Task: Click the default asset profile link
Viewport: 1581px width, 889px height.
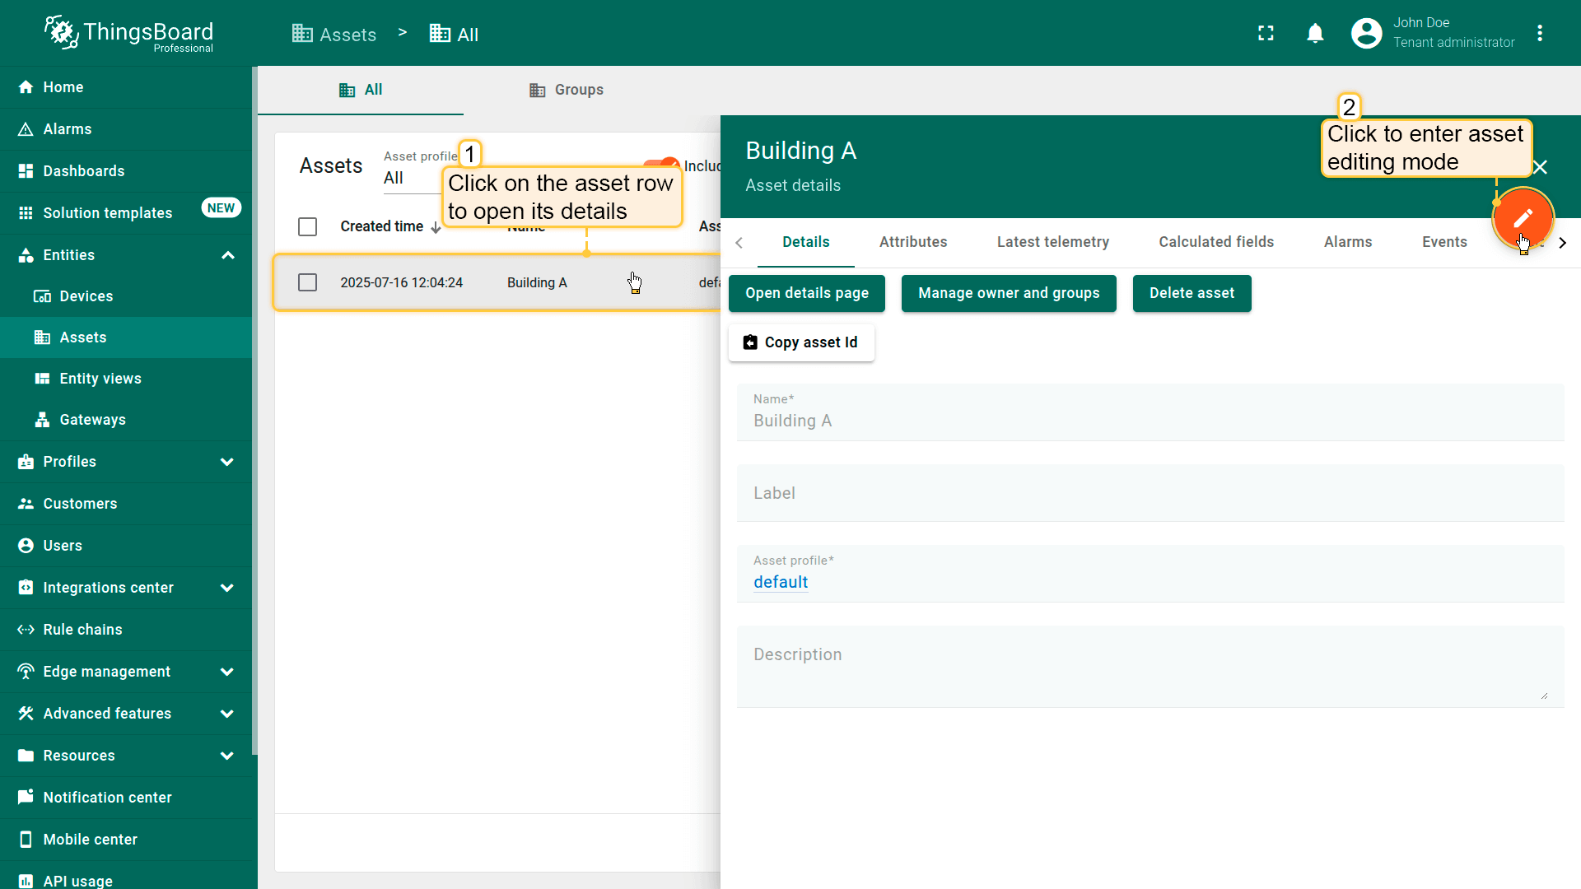Action: 781,583
